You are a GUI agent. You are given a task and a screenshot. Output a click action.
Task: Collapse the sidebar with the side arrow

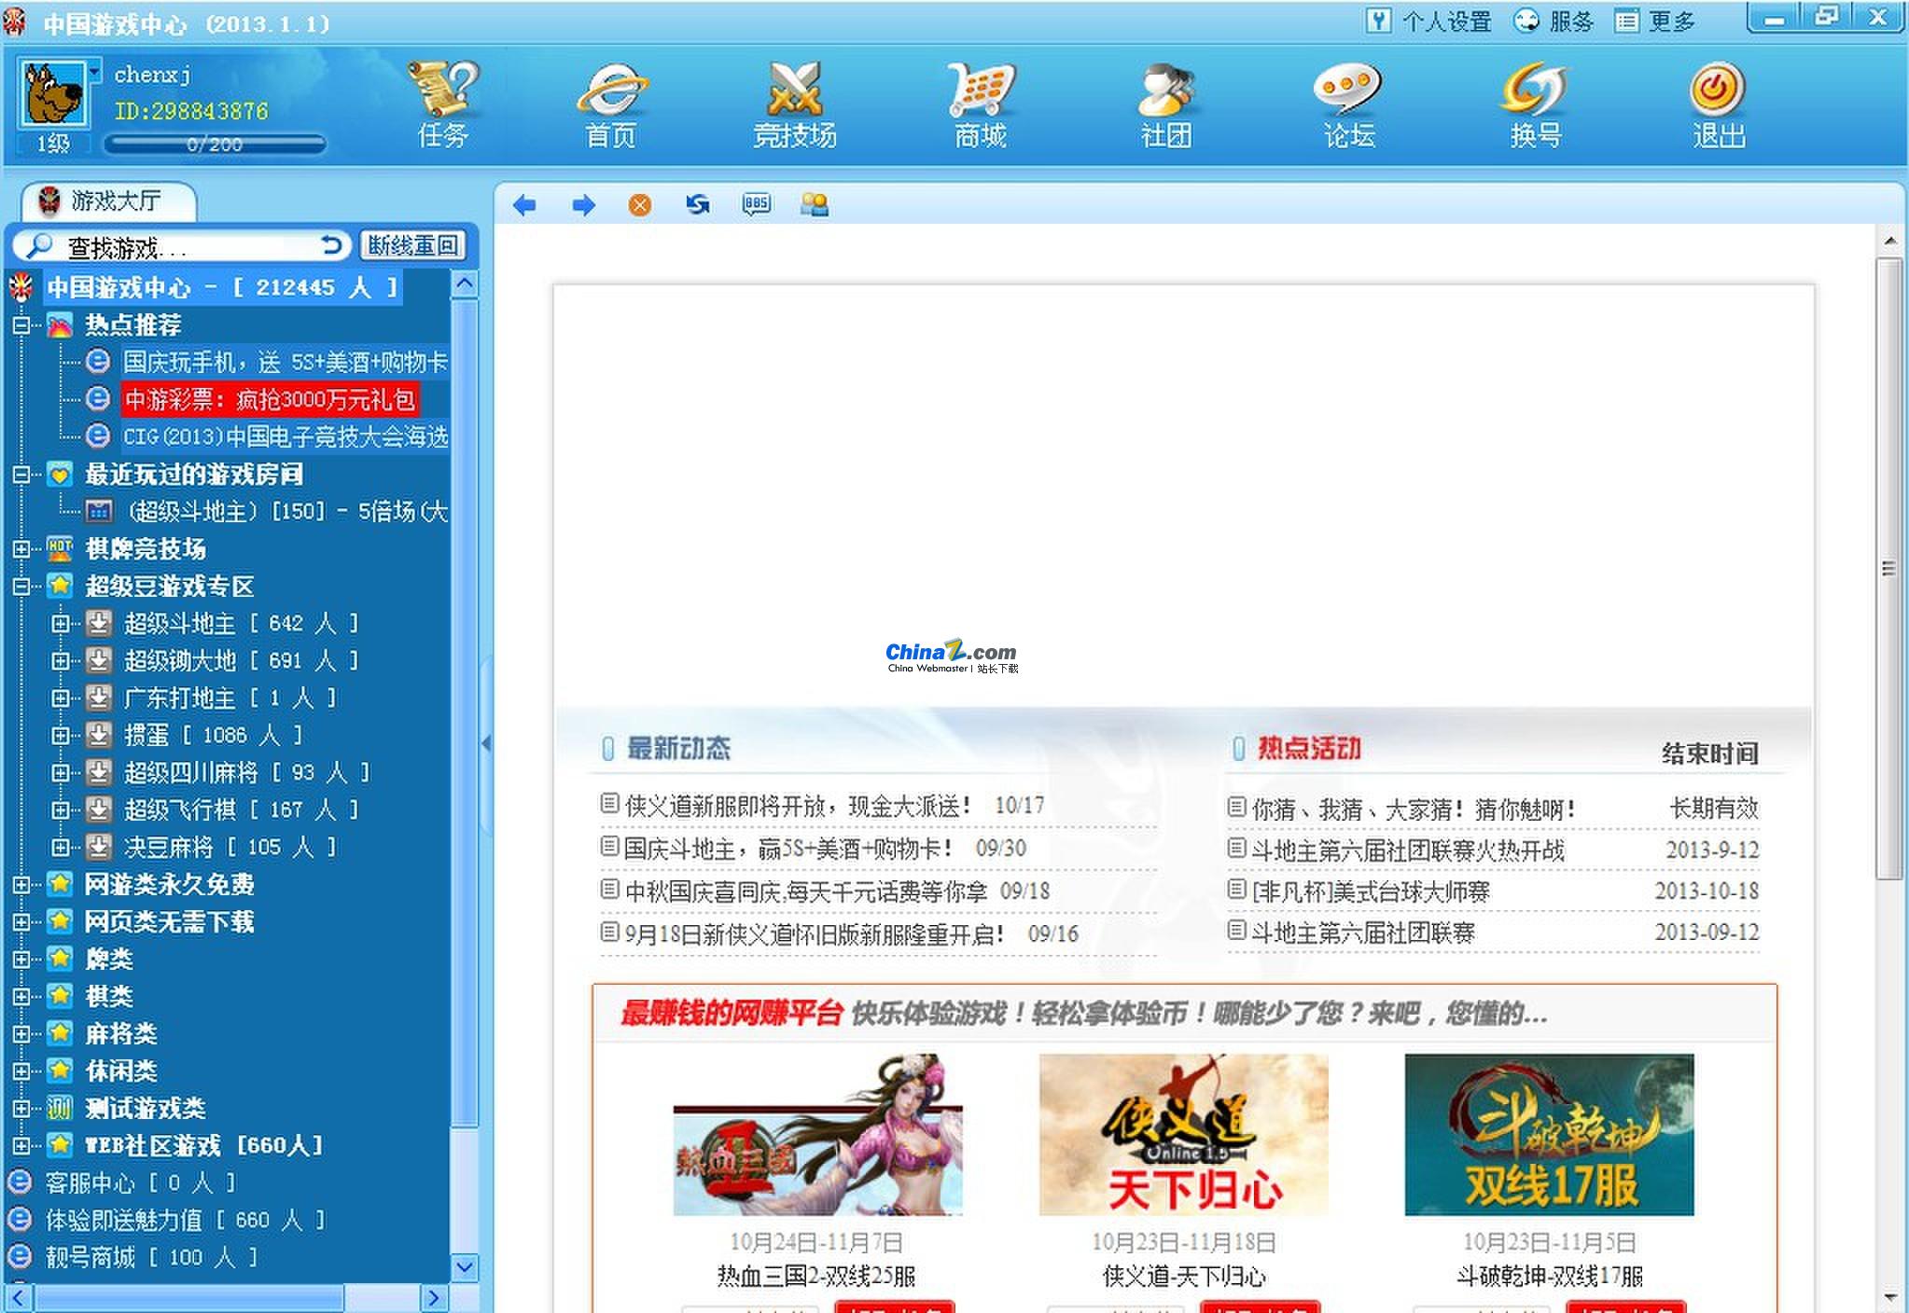click(486, 743)
